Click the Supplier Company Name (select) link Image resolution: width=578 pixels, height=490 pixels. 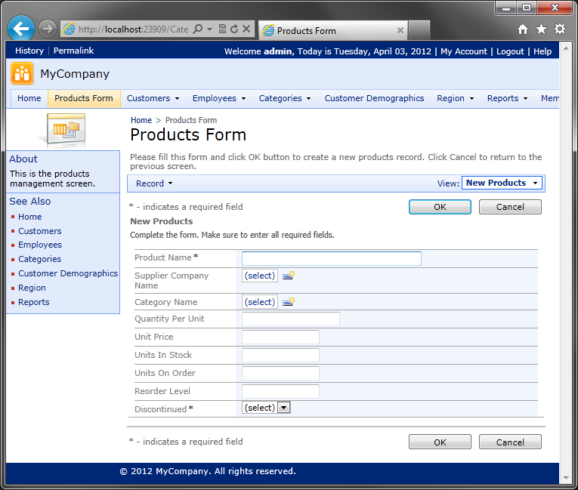pyautogui.click(x=259, y=276)
